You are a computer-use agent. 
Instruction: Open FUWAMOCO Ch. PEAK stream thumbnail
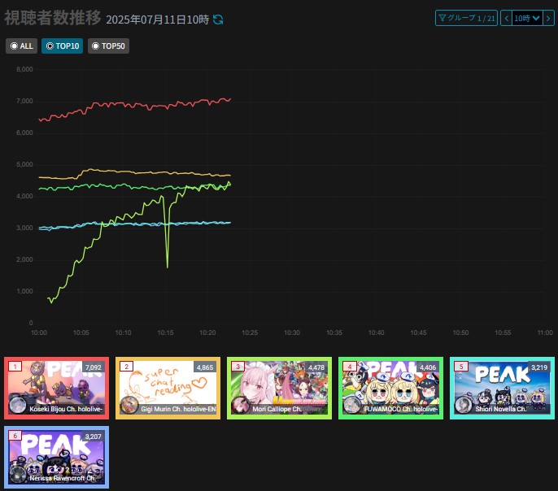click(x=390, y=389)
